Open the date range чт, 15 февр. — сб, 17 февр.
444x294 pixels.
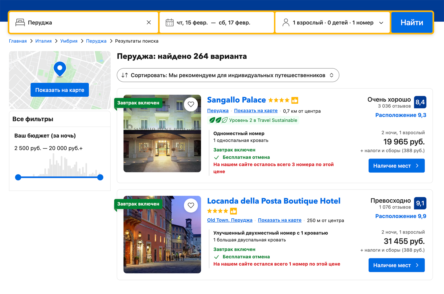pyautogui.click(x=217, y=22)
